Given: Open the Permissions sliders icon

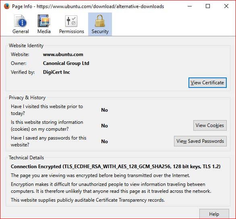Looking at the screenshot, I should 71,21.
